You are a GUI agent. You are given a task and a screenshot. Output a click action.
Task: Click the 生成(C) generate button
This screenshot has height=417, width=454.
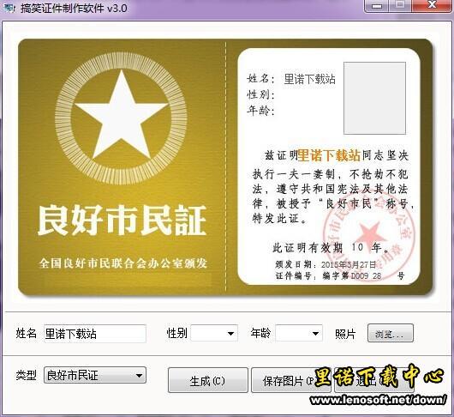pyautogui.click(x=208, y=380)
